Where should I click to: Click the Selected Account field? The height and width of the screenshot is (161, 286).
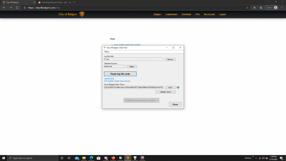point(114,66)
